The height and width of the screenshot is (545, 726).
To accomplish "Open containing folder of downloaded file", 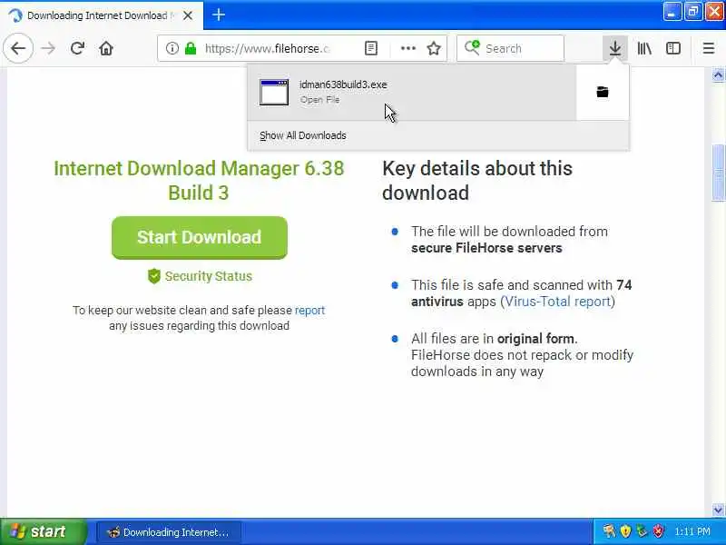I will (603, 92).
